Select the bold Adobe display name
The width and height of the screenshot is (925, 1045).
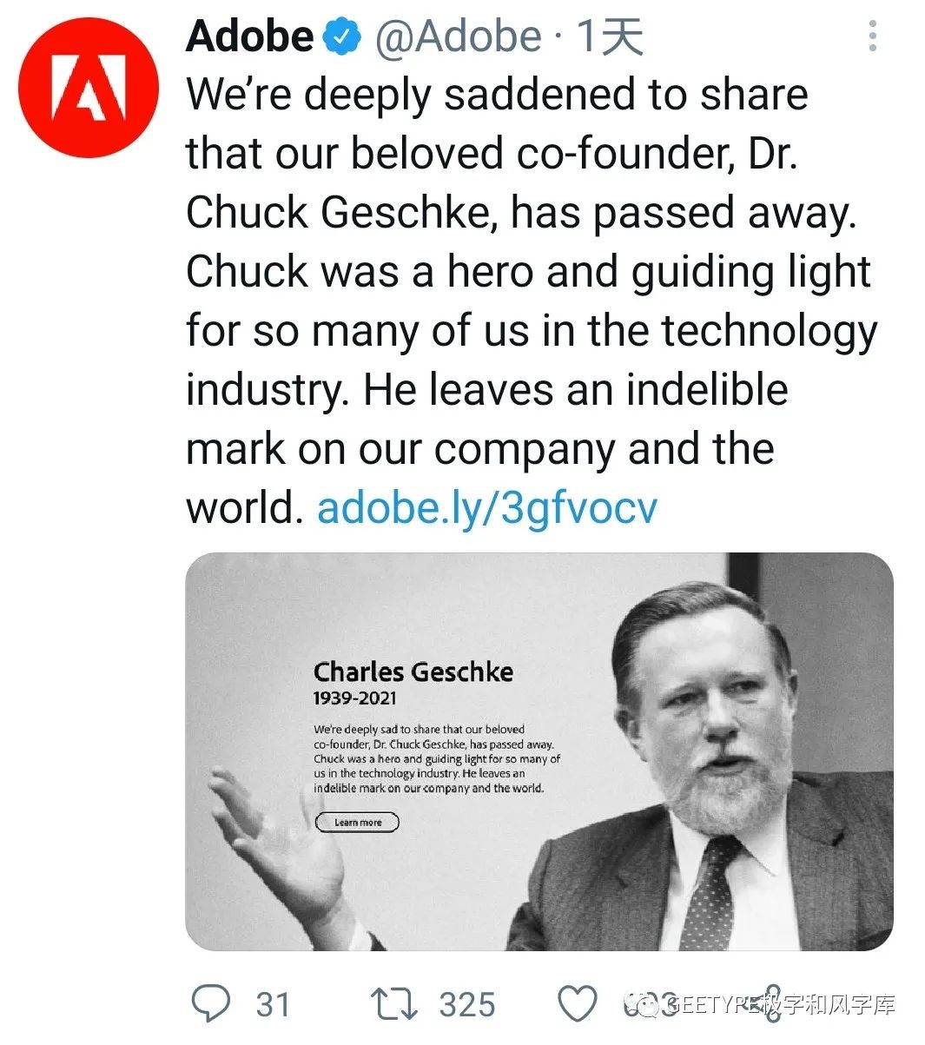250,37
